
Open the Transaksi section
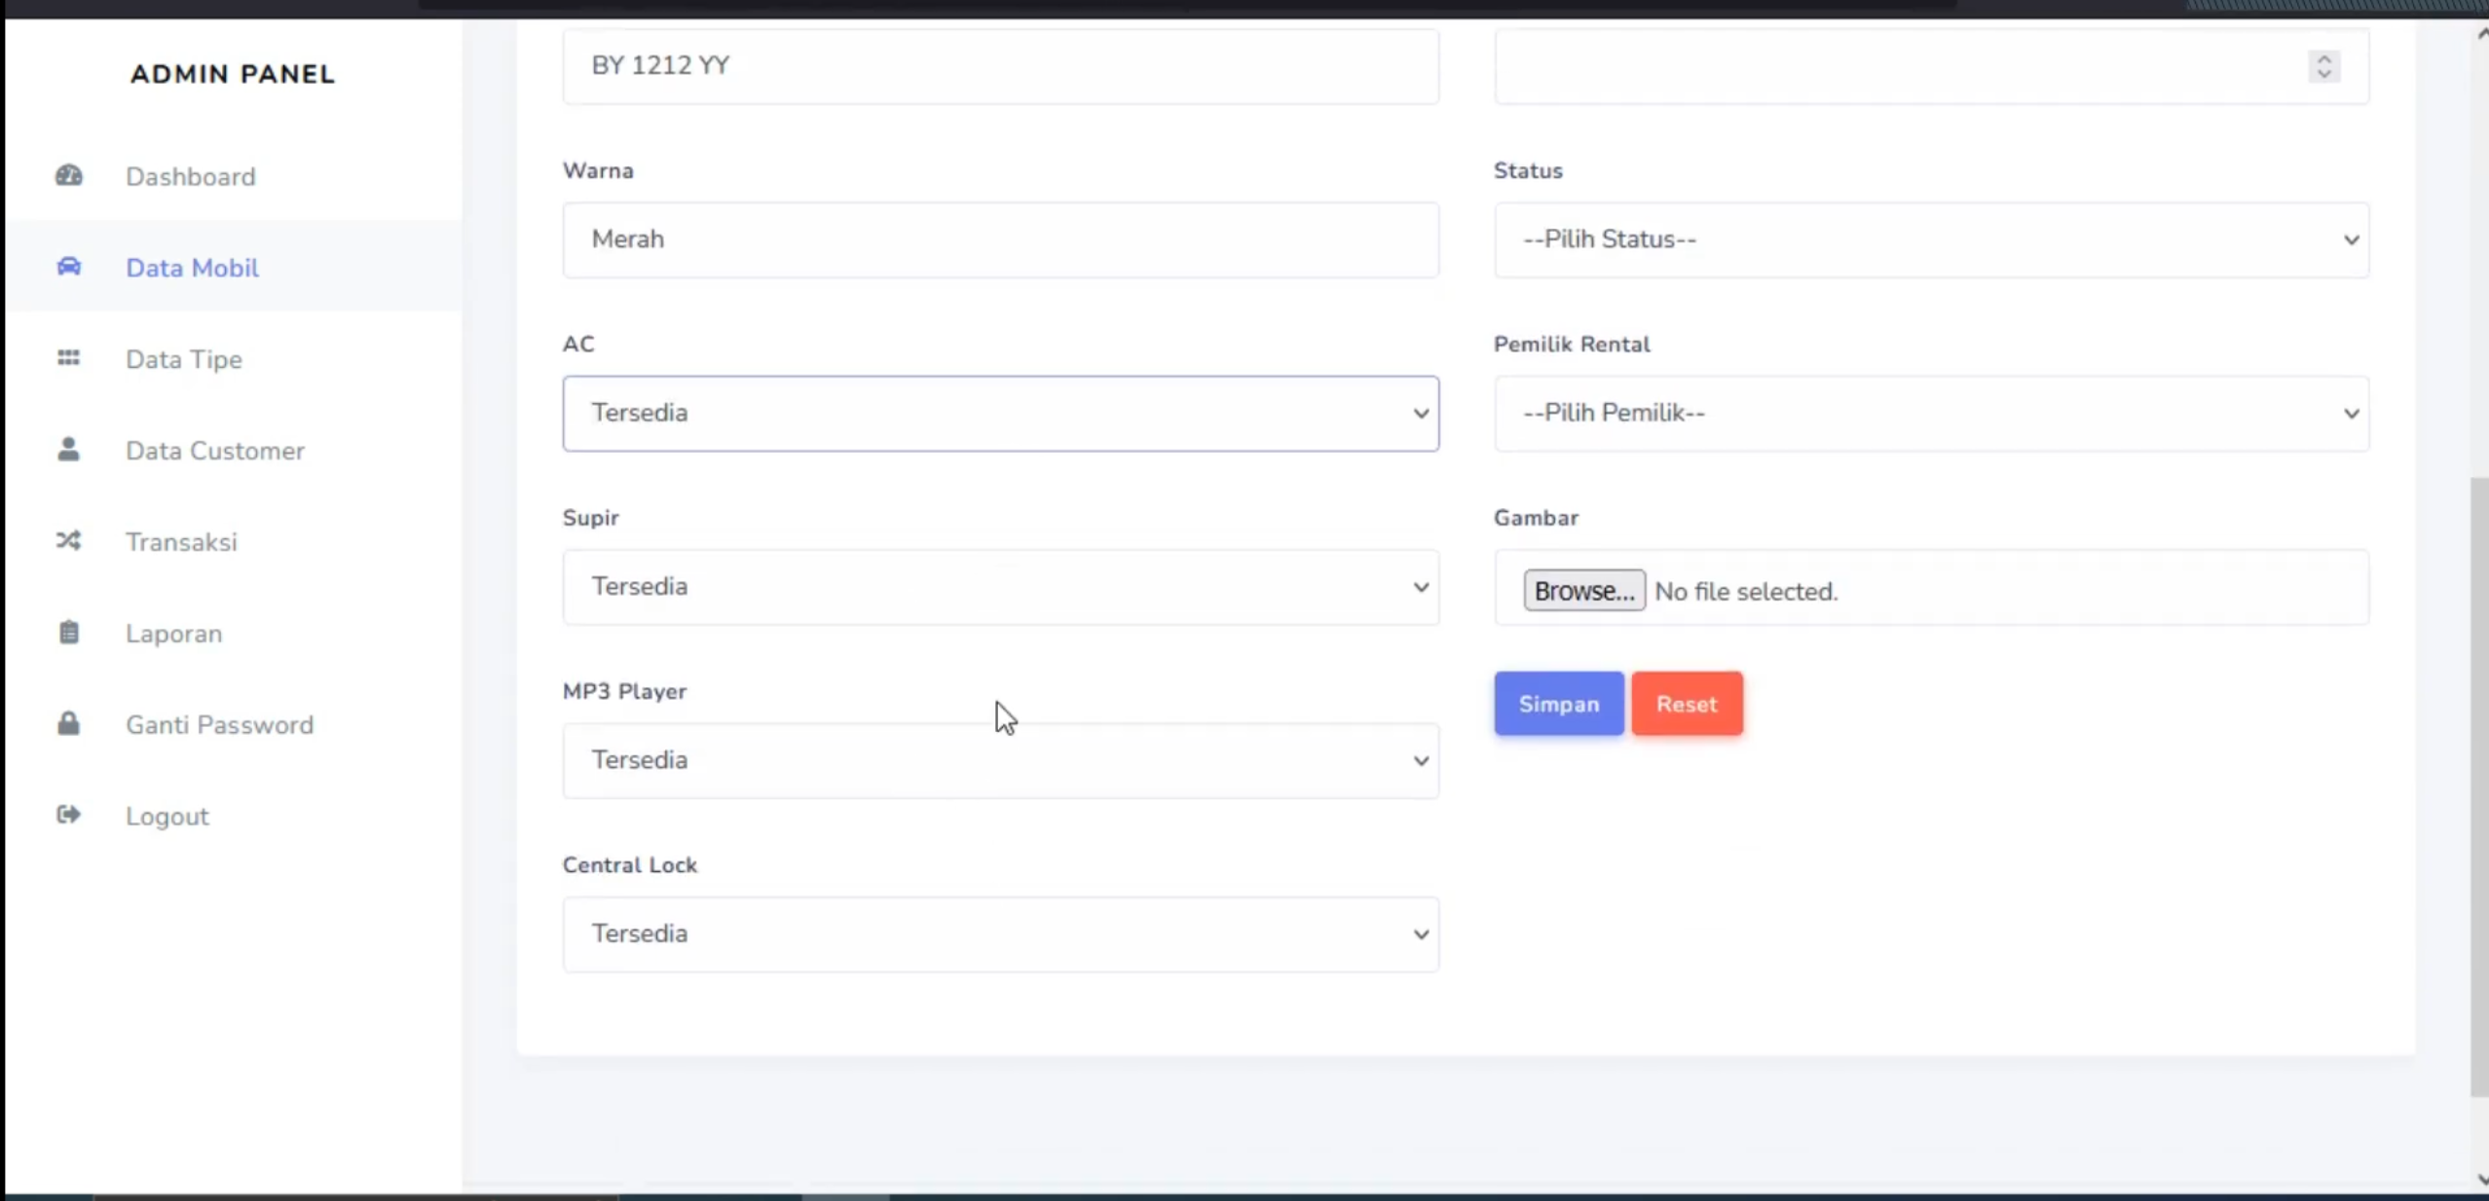tap(234, 542)
